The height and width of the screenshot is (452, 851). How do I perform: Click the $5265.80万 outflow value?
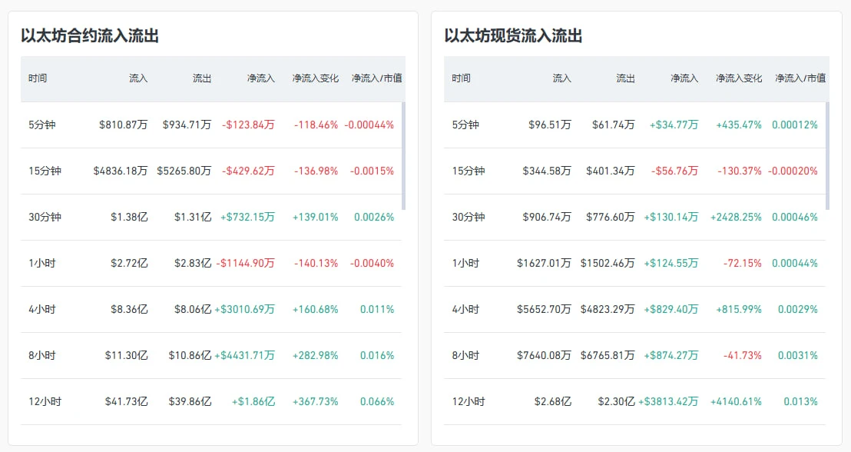coord(184,171)
